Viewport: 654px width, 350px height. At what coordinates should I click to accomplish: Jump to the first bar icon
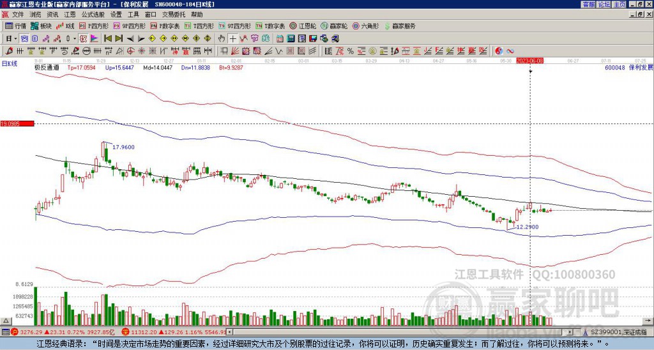(x=108, y=39)
